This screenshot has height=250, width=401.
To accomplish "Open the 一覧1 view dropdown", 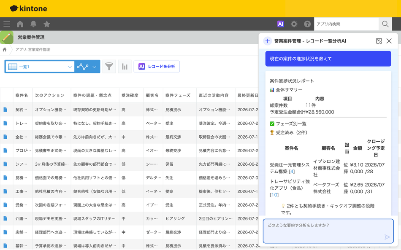I will click(40, 67).
